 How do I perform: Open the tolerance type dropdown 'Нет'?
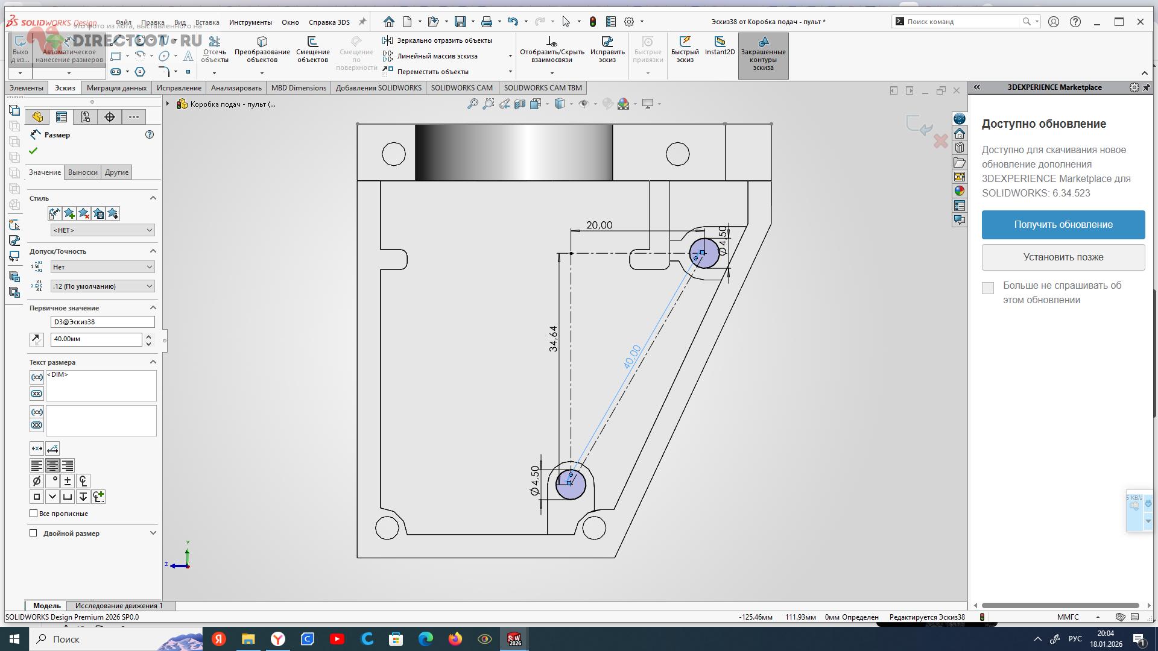click(103, 267)
